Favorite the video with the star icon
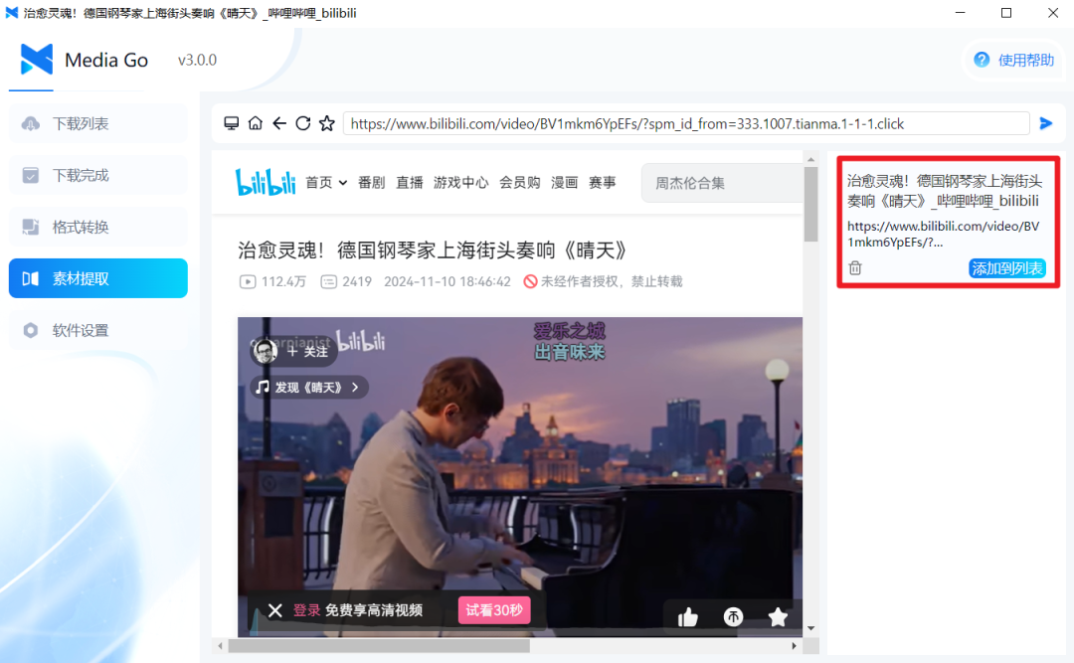 (778, 617)
